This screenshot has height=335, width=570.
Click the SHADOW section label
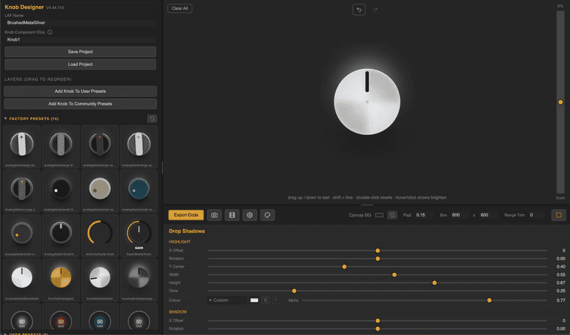pyautogui.click(x=178, y=312)
